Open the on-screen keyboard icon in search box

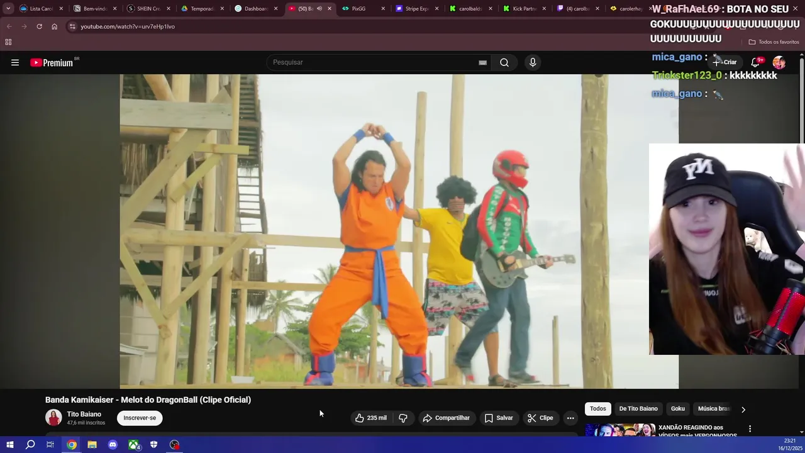(x=482, y=62)
